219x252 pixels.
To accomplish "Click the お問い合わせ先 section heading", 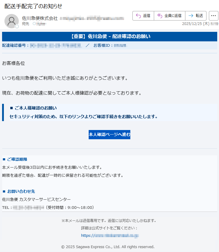I will [21, 191].
